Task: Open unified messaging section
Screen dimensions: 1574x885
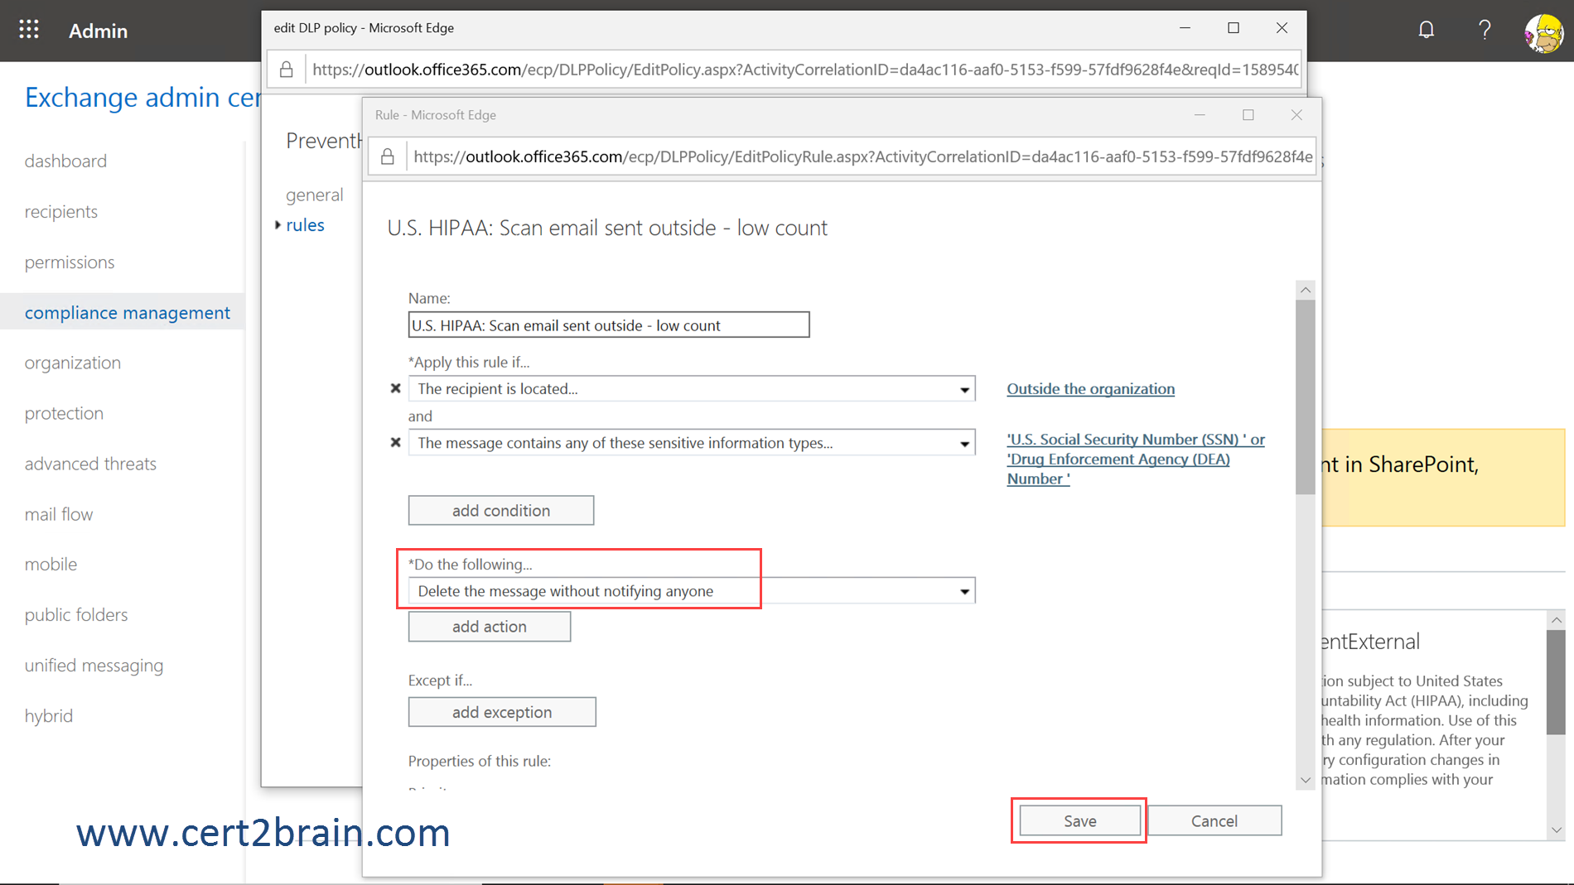Action: 94,666
